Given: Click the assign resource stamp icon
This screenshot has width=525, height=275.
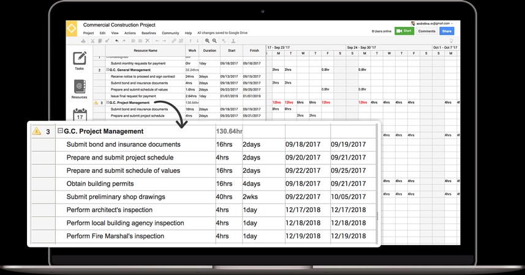Looking at the screenshot, I should (233, 41).
